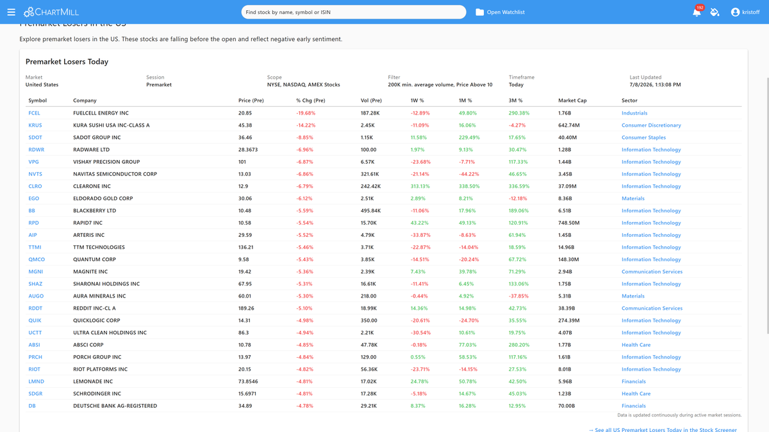This screenshot has width=769, height=432.
Task: Click the 1M % column header
Action: pos(465,100)
